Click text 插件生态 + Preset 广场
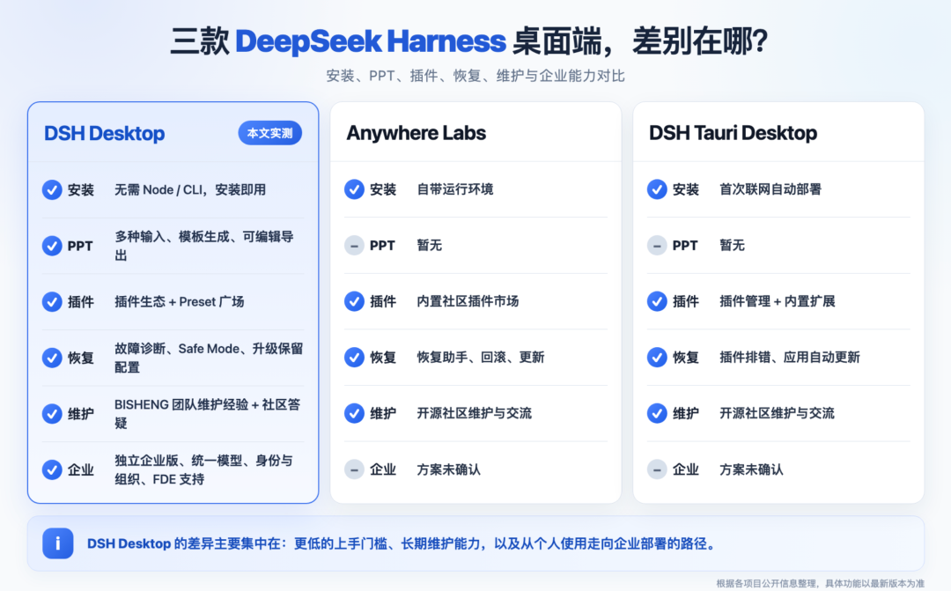The image size is (951, 591). tap(179, 301)
